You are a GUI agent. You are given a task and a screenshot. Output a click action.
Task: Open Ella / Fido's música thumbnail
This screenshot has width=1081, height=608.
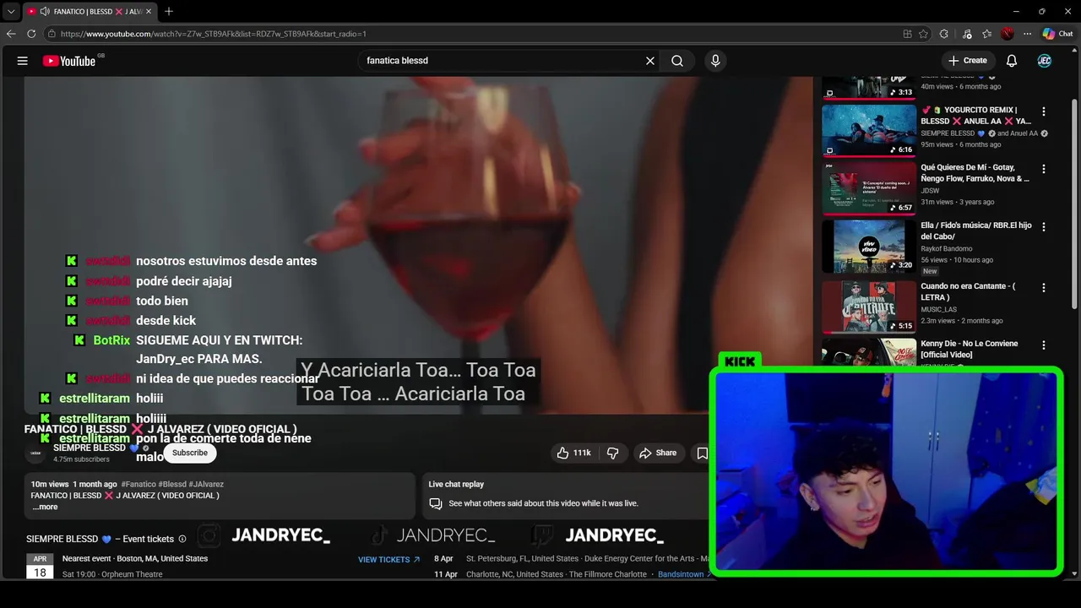[x=869, y=247]
